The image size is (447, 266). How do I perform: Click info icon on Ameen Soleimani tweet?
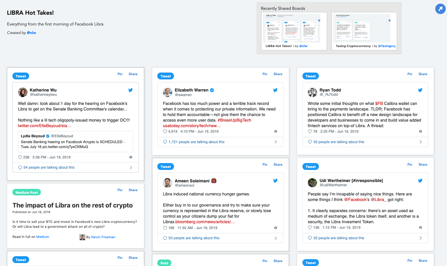(x=276, y=228)
